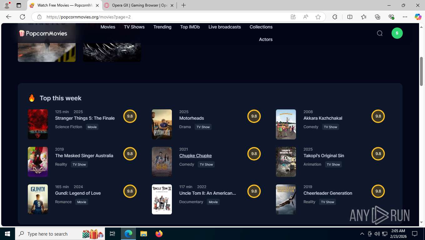Click Gundi poster thumbnail
This screenshot has height=240, width=425.
38,199
